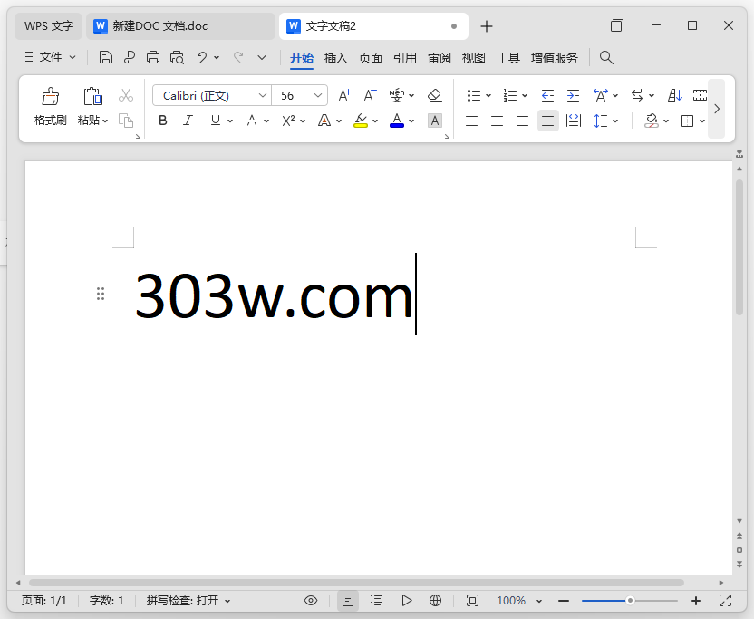Open the 文件 menu
The width and height of the screenshot is (754, 619).
[50, 56]
